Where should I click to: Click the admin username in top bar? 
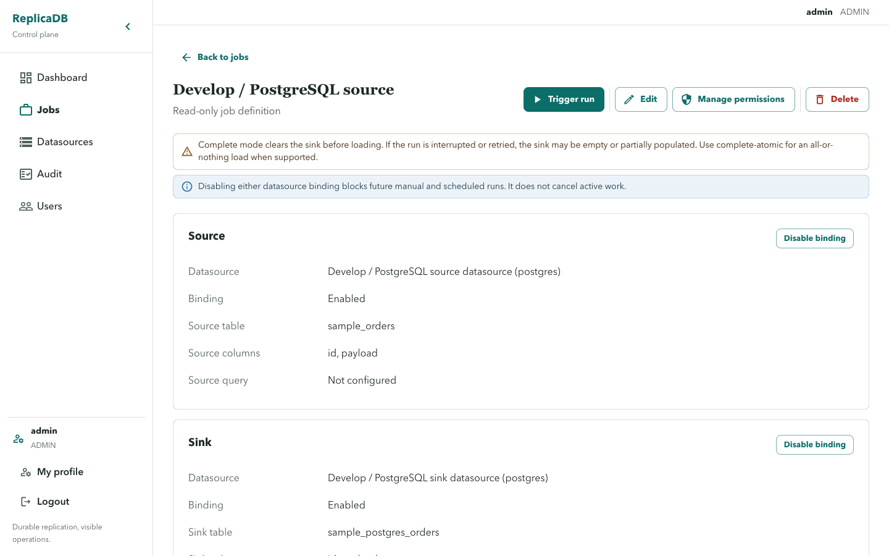(x=819, y=12)
